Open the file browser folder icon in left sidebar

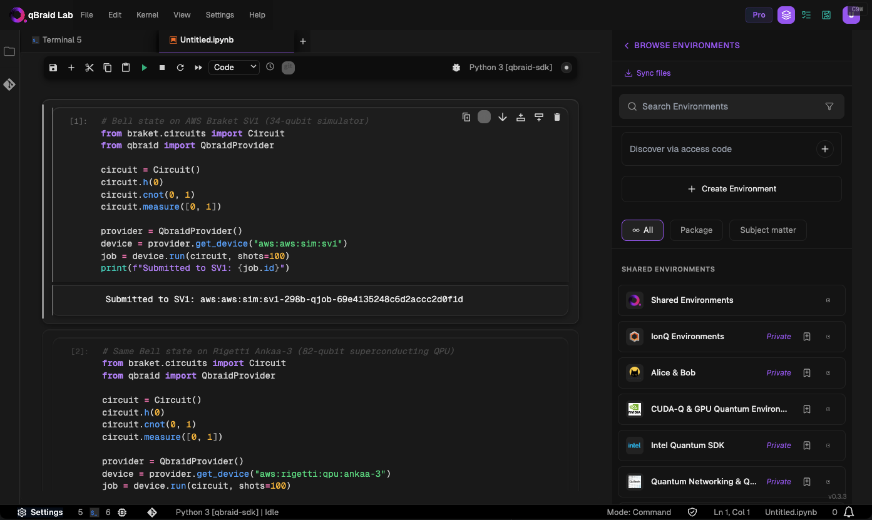9,51
